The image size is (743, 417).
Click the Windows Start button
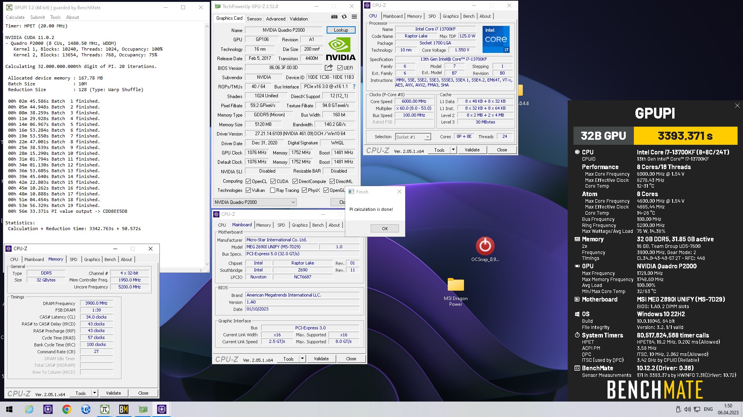tap(9, 409)
